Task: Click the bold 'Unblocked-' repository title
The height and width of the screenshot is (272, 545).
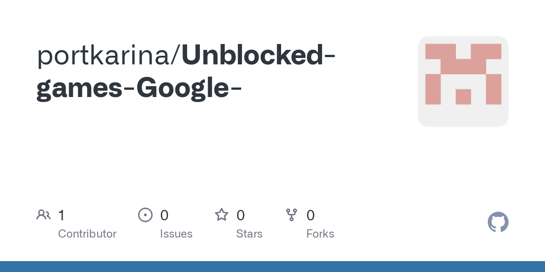Action: pyautogui.click(x=258, y=55)
